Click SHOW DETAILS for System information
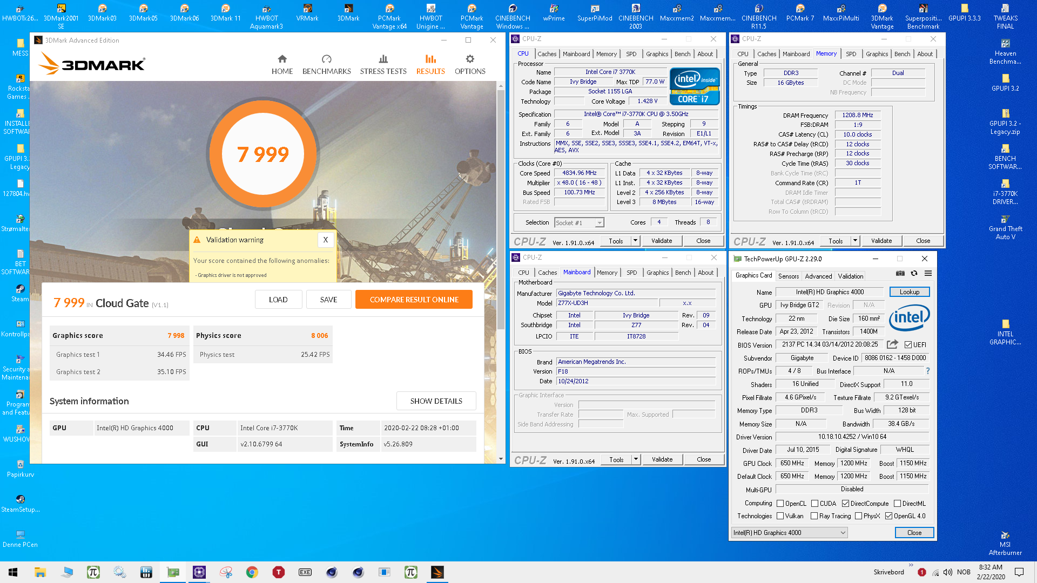The image size is (1037, 583). (436, 401)
